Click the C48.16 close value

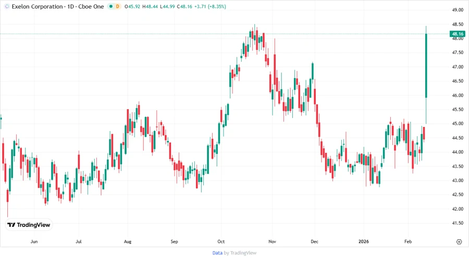tap(184, 7)
